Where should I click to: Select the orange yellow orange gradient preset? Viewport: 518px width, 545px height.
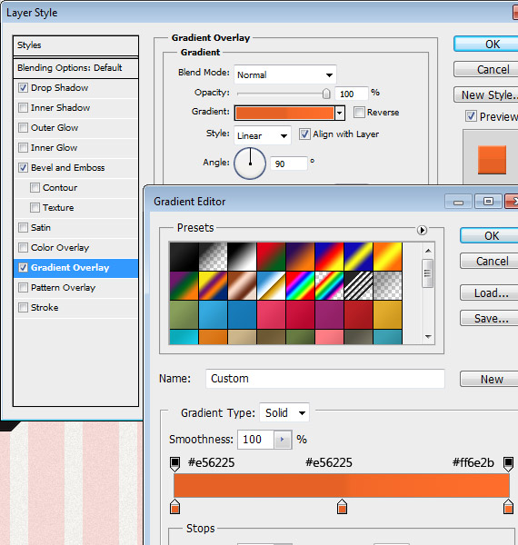coord(388,256)
